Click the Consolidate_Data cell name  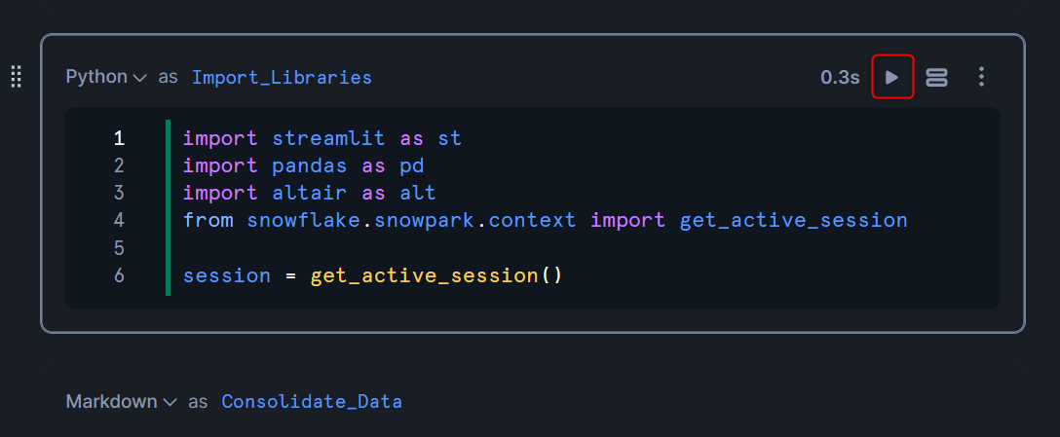(x=312, y=402)
